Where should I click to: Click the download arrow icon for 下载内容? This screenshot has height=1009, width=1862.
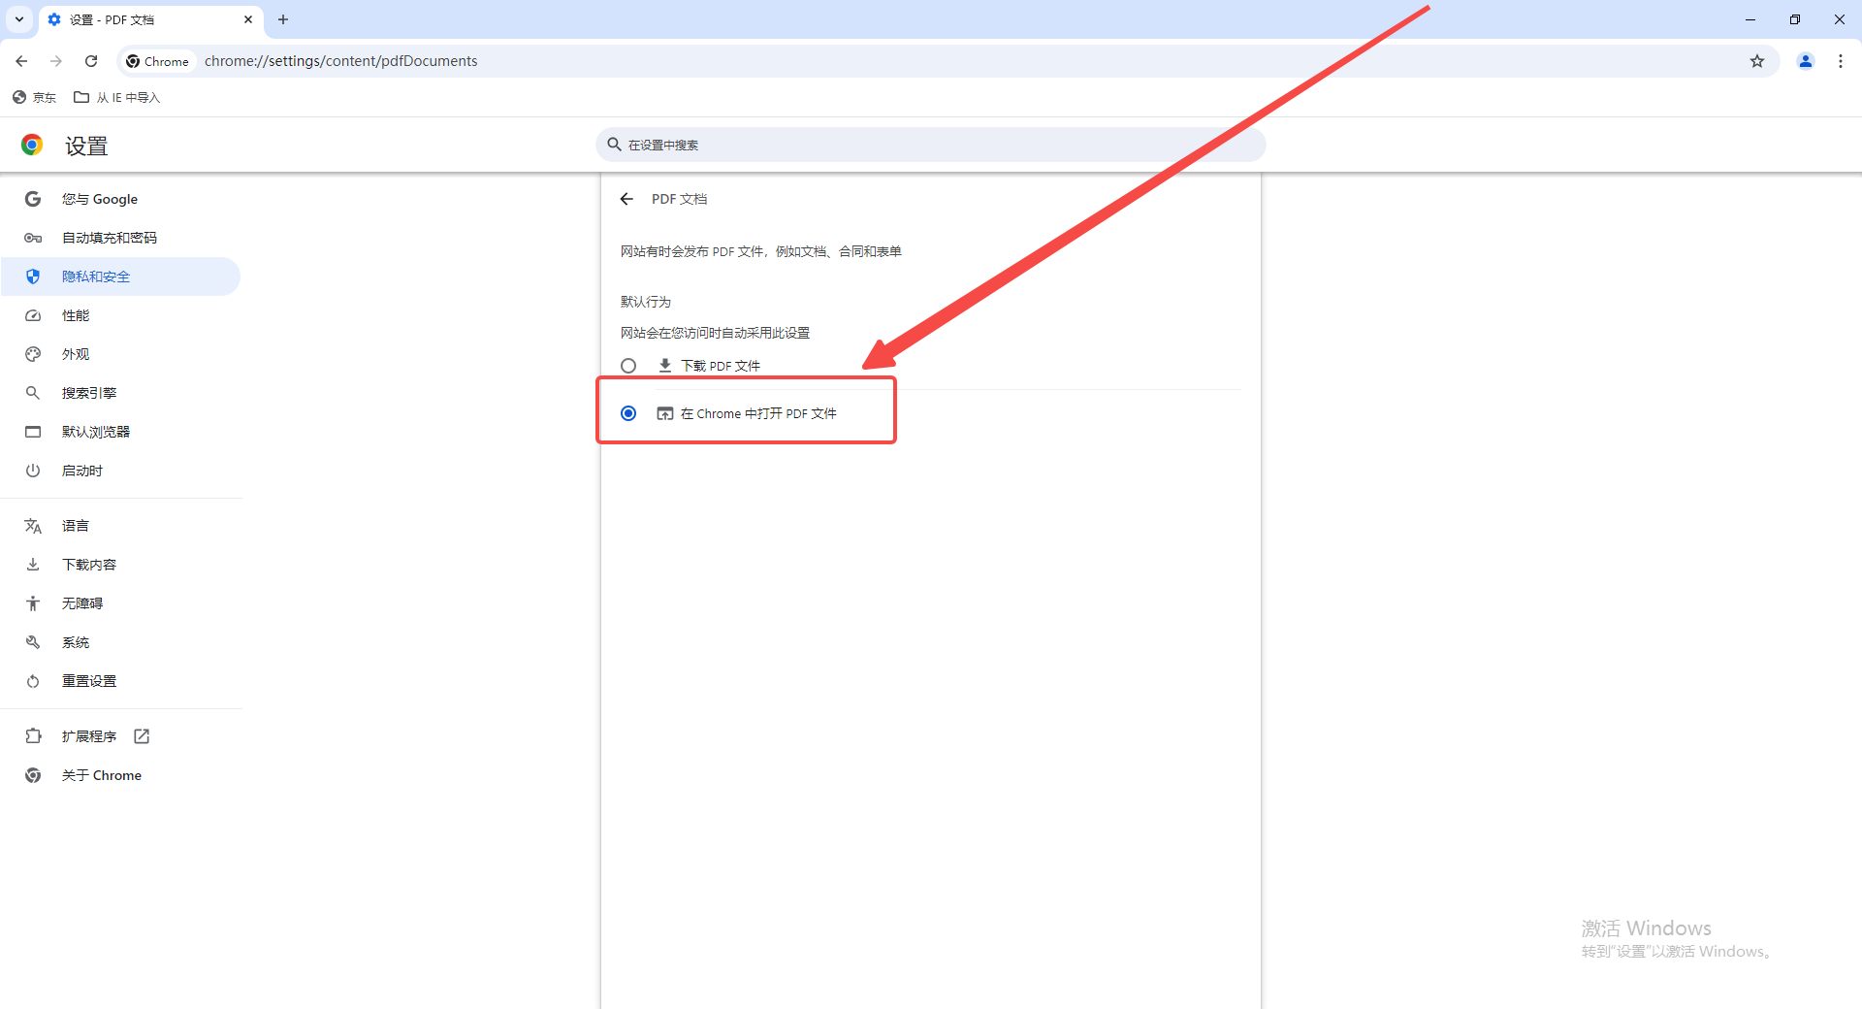(x=33, y=565)
